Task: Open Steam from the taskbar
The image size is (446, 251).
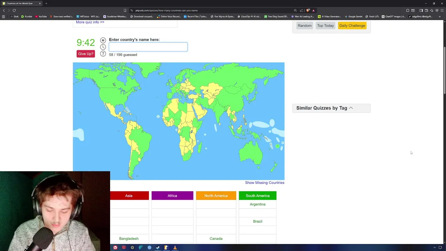Action: [158, 248]
